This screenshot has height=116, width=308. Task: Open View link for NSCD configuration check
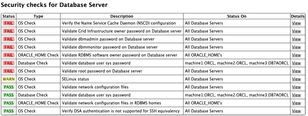point(296,23)
